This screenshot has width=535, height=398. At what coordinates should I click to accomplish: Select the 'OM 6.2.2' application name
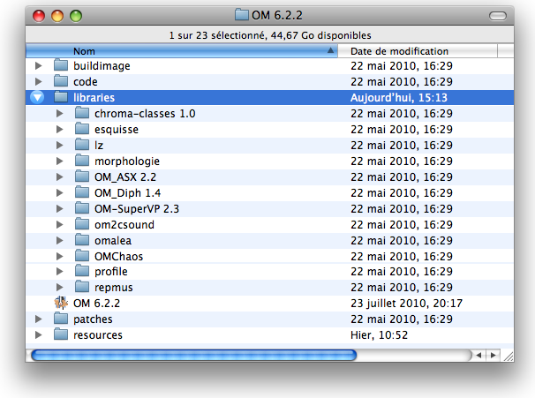coord(96,304)
